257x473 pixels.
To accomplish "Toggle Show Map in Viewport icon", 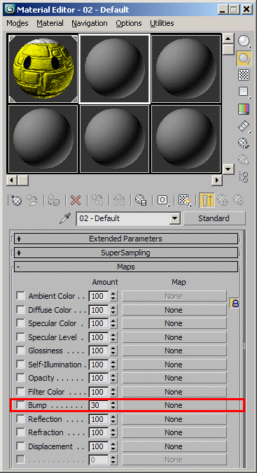I will (x=184, y=200).
